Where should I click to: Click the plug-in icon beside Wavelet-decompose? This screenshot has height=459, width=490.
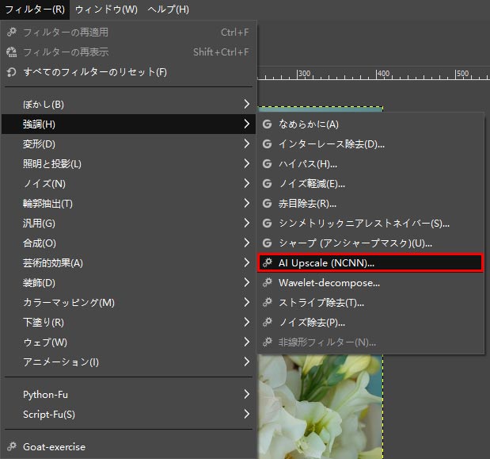268,283
